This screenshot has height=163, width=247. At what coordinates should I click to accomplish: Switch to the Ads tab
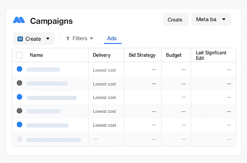pos(112,38)
